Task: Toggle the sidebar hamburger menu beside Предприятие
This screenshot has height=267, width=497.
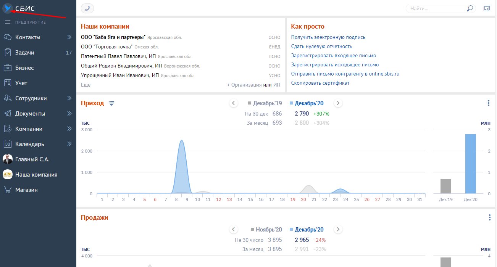Action: [x=7, y=22]
